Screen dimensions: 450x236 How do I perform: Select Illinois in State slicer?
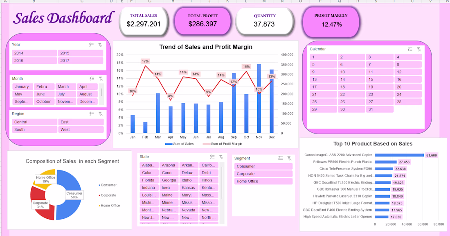coord(209,180)
